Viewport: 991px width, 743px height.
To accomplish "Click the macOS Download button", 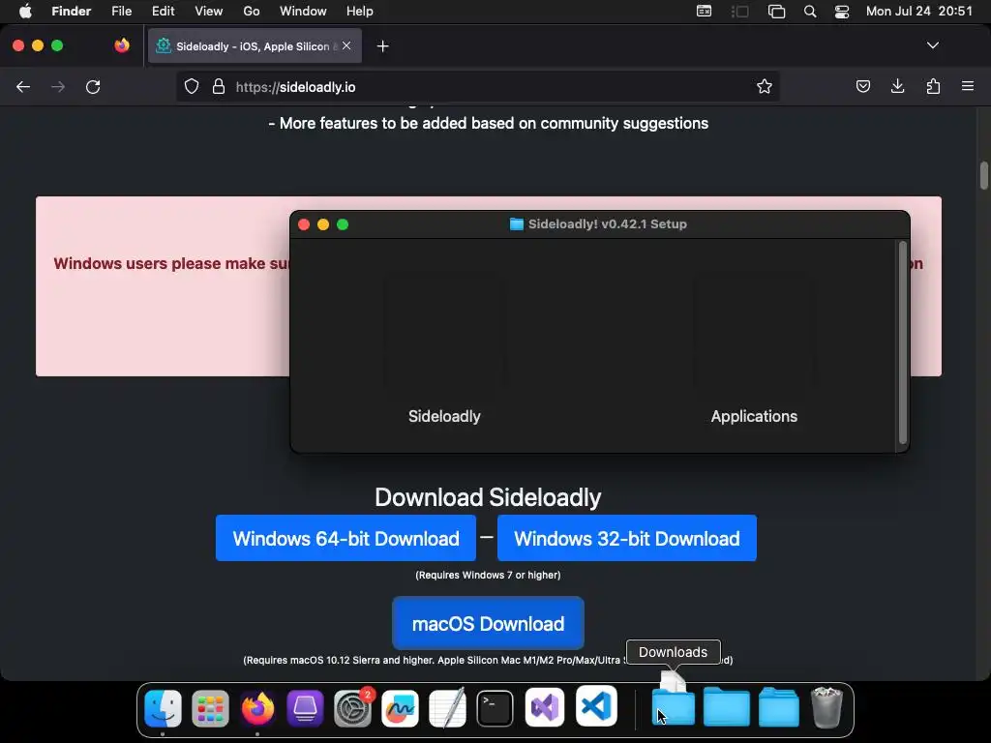I will [x=488, y=623].
